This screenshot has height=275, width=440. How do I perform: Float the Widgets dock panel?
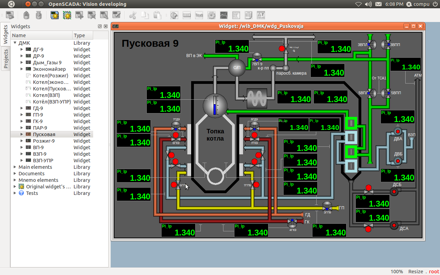click(x=100, y=26)
